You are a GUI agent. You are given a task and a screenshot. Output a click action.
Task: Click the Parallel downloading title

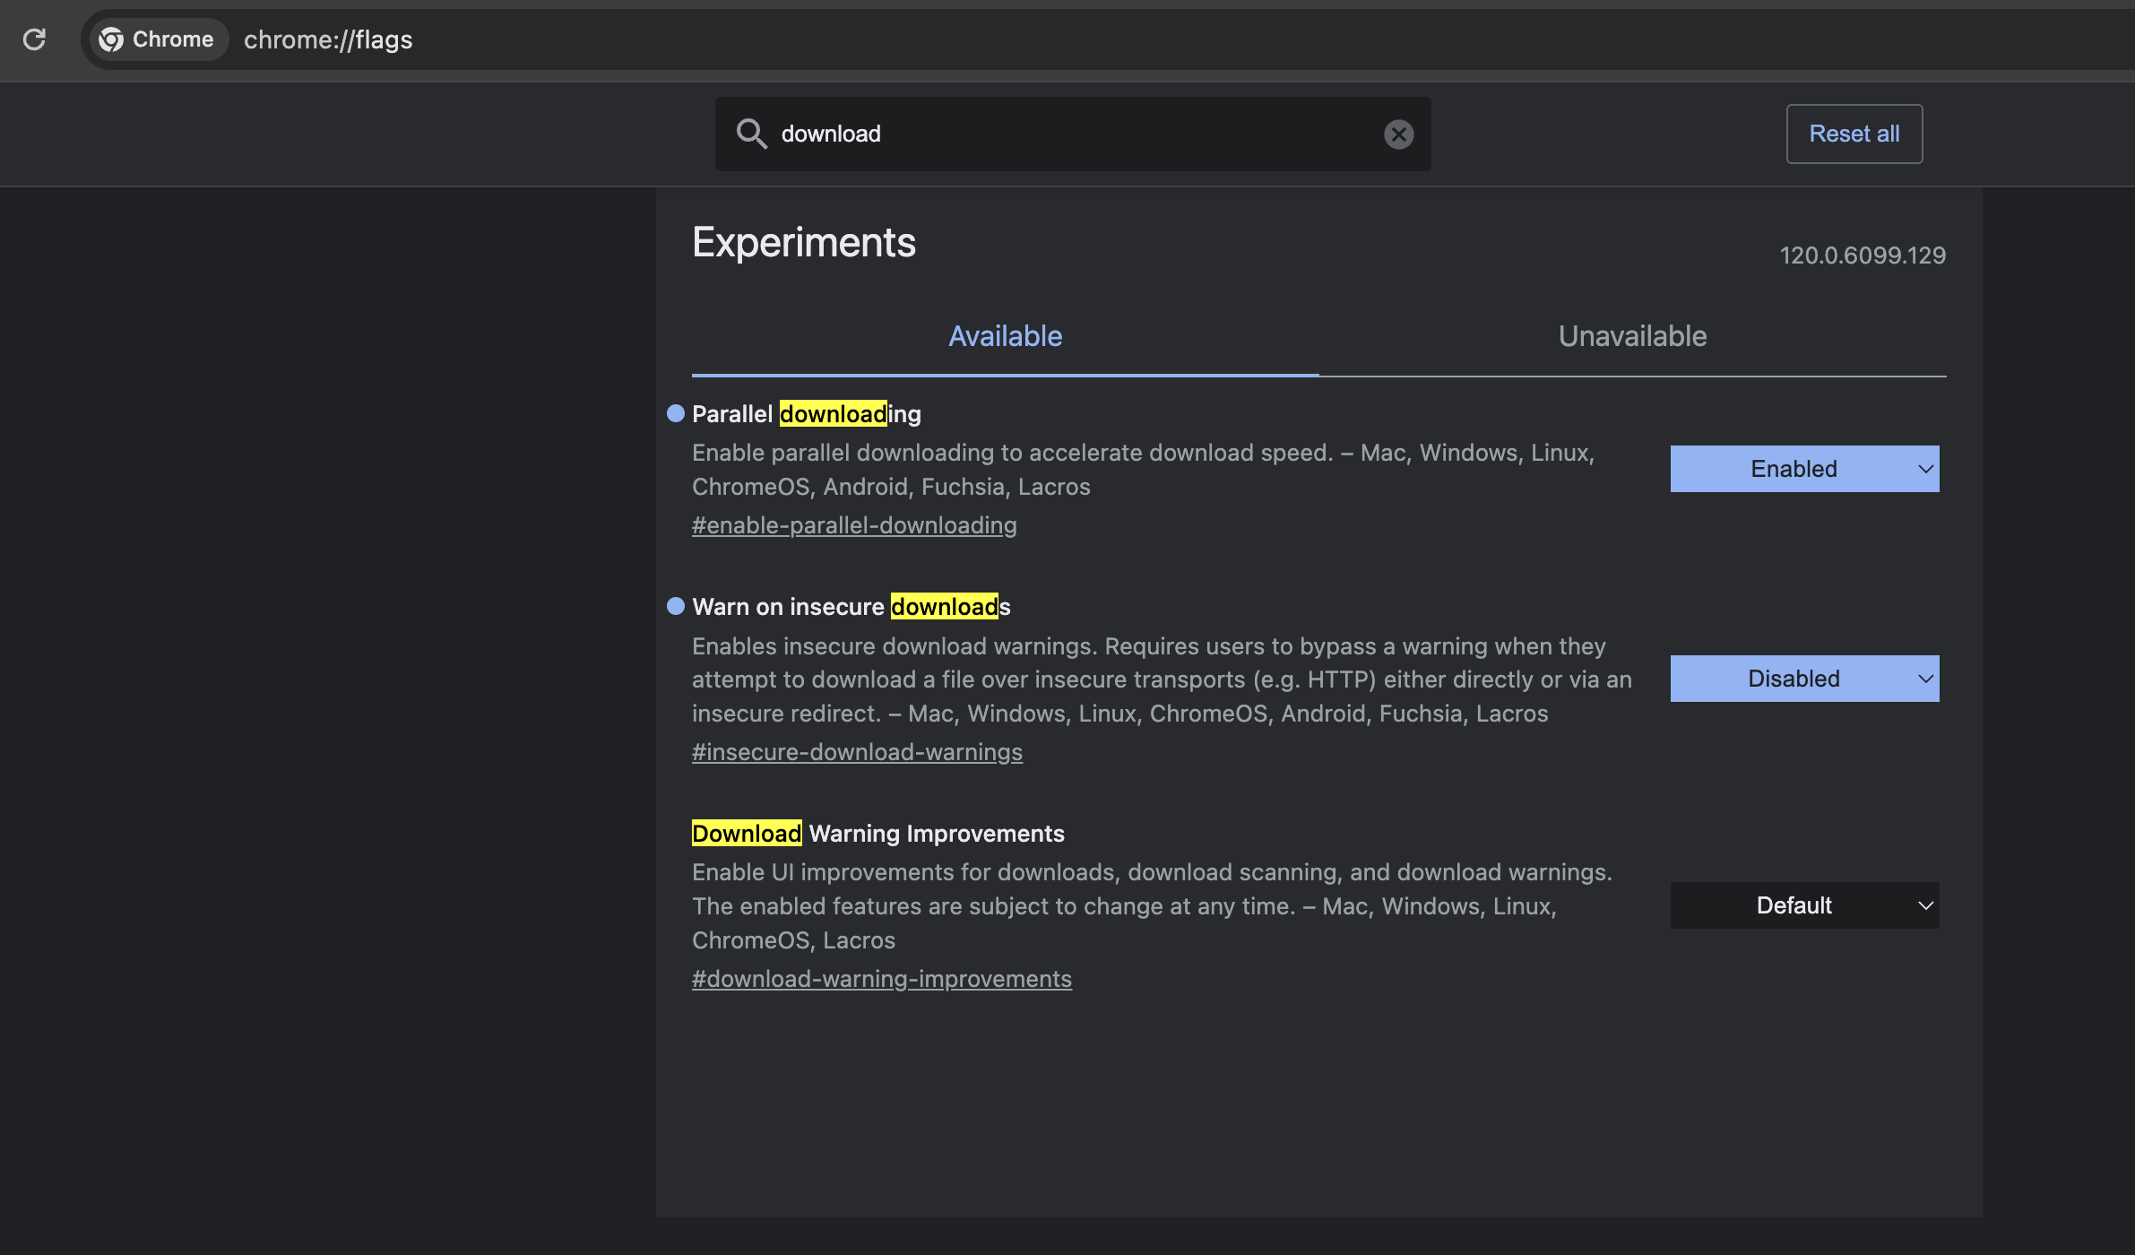tap(807, 413)
